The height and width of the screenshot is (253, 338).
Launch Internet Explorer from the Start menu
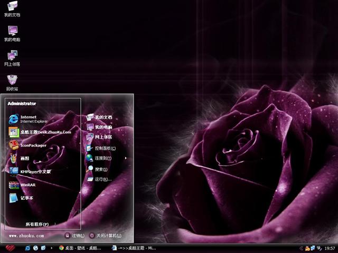pos(28,119)
